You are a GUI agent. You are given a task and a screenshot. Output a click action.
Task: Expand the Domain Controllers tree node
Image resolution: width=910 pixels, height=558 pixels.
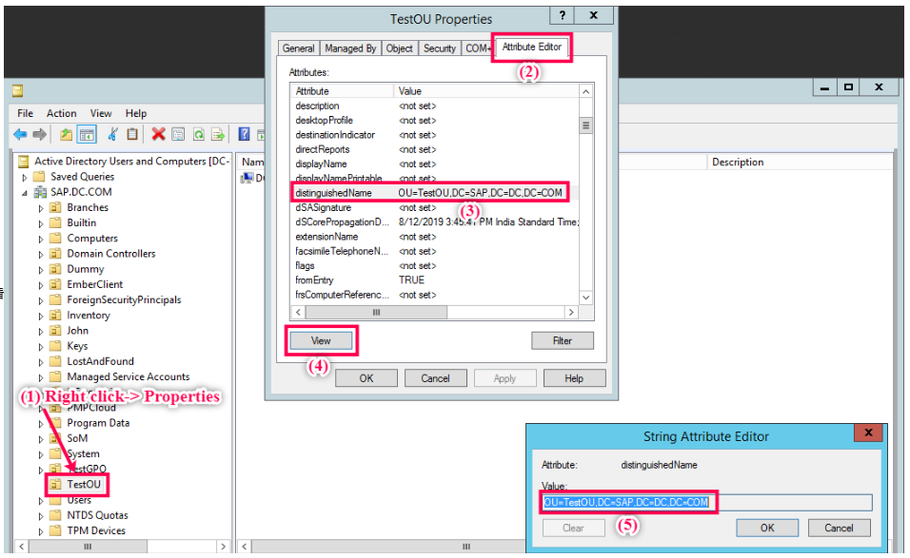41,254
